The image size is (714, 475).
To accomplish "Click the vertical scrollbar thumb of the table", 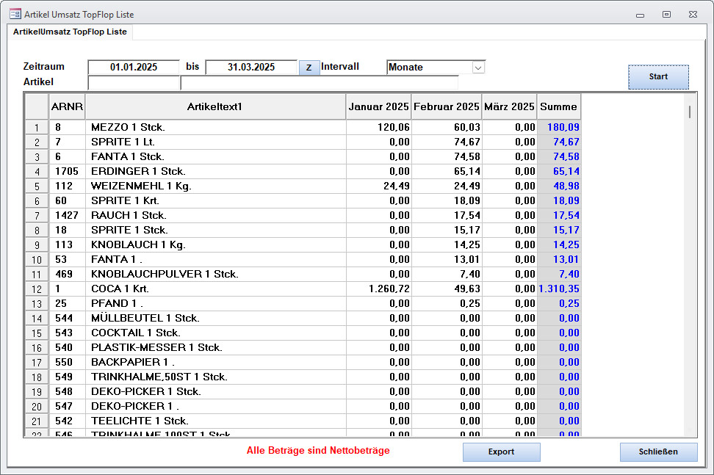I will (x=689, y=112).
